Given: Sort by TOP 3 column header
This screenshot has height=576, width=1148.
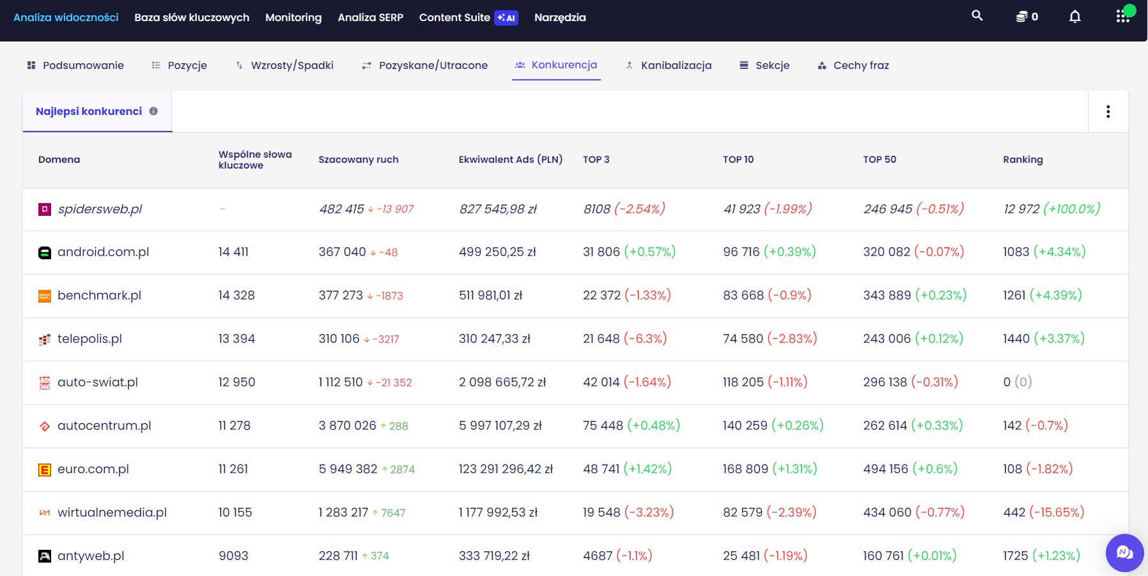Looking at the screenshot, I should pyautogui.click(x=596, y=160).
